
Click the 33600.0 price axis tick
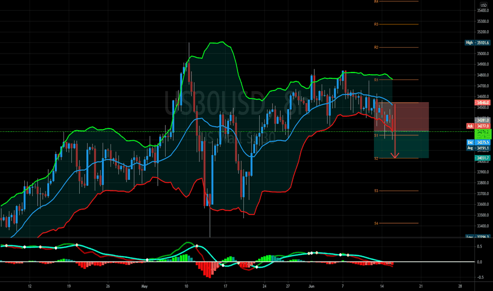coord(483,204)
